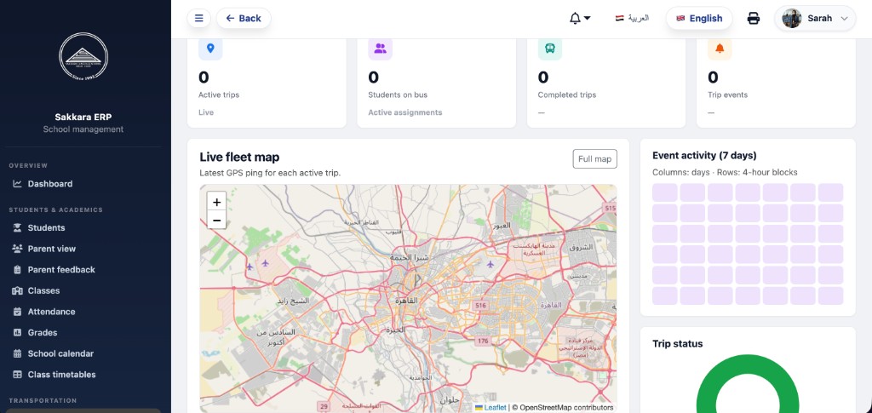Click the Grades icon
The height and width of the screenshot is (413, 872).
17,333
